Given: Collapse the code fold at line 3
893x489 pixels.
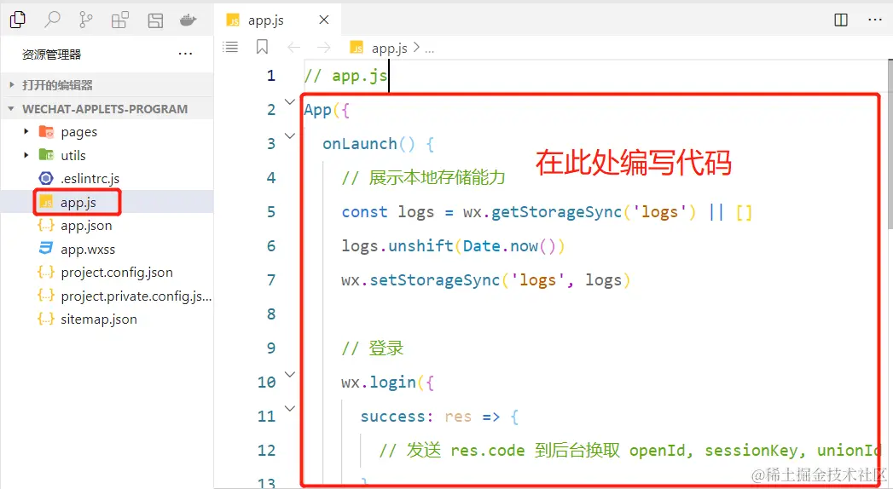Looking at the screenshot, I should 290,136.
